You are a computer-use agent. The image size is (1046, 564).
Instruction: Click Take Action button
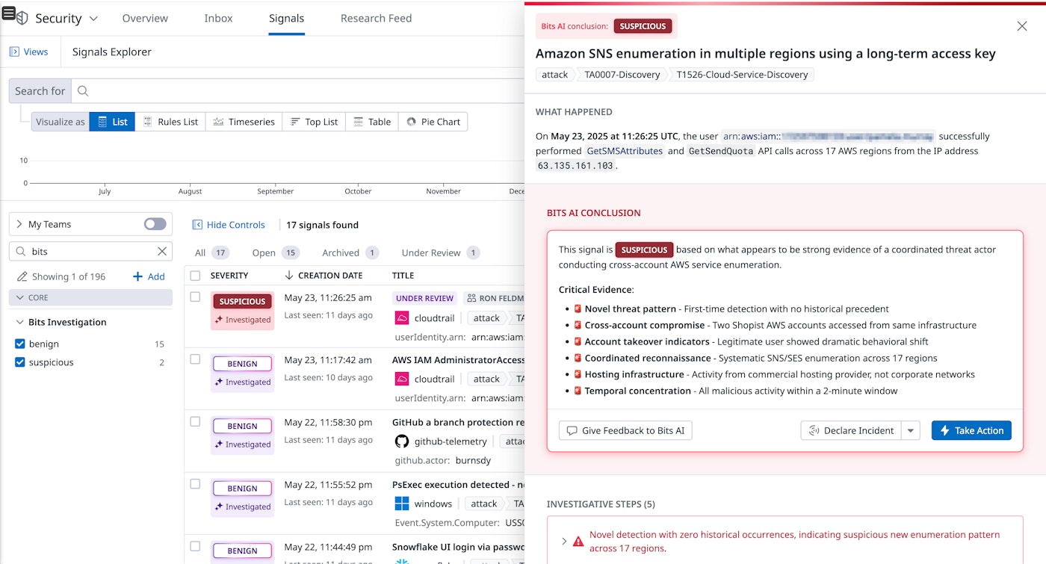pos(971,430)
